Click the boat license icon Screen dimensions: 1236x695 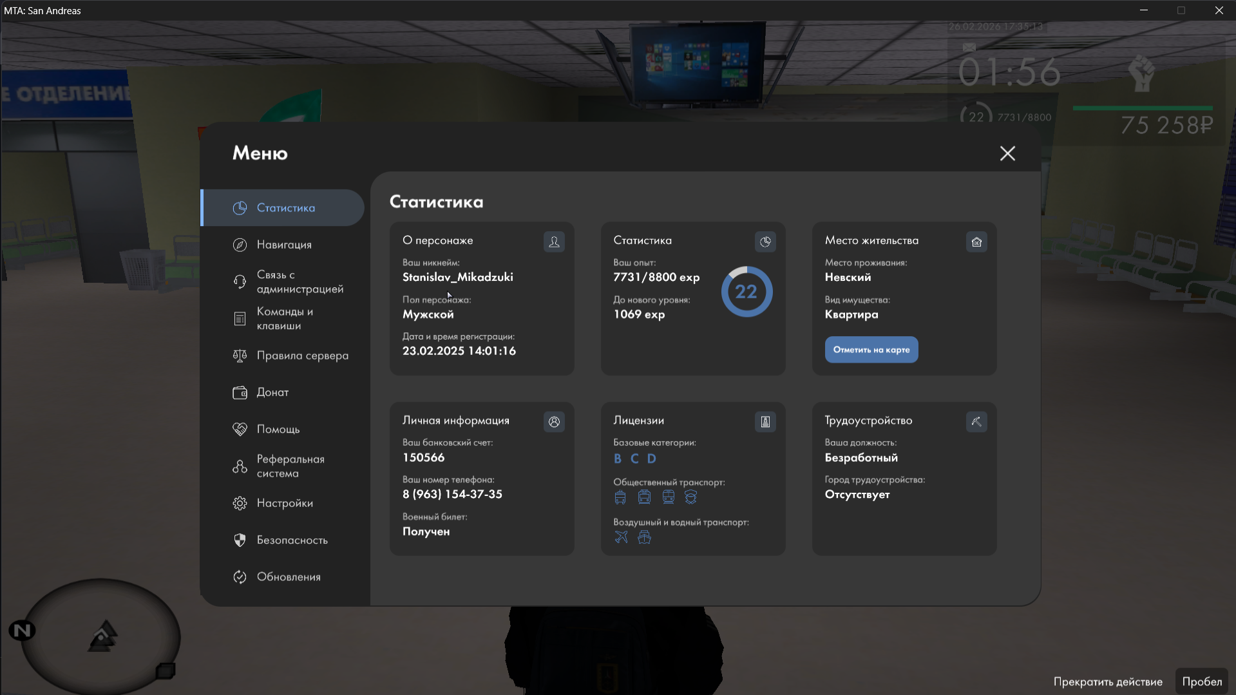pyautogui.click(x=644, y=537)
